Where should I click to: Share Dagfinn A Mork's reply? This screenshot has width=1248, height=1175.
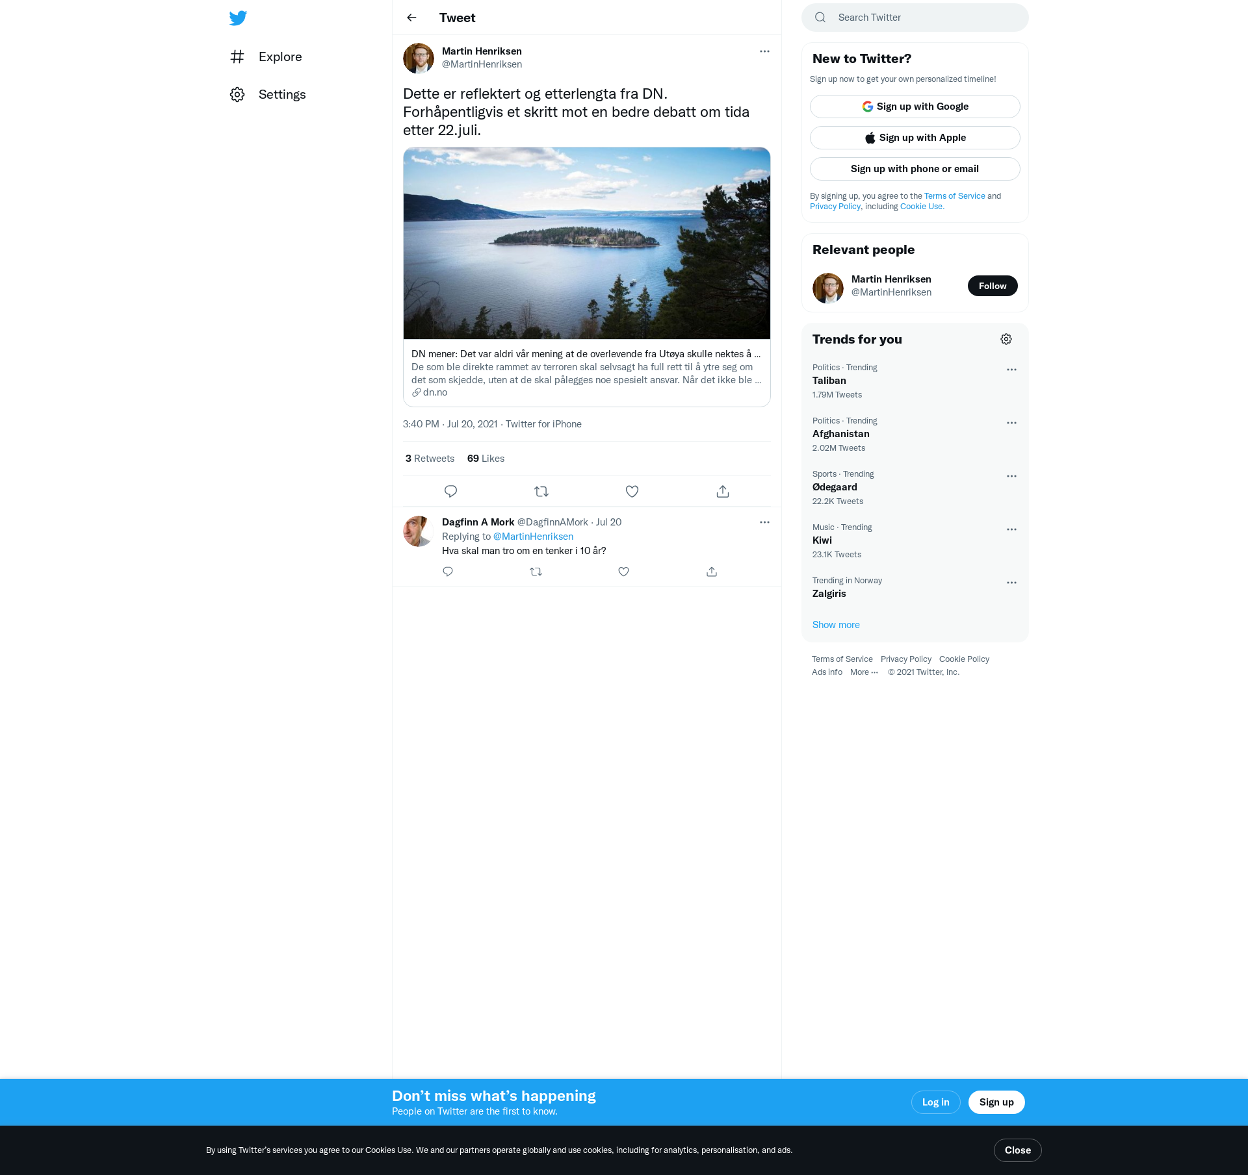[712, 572]
